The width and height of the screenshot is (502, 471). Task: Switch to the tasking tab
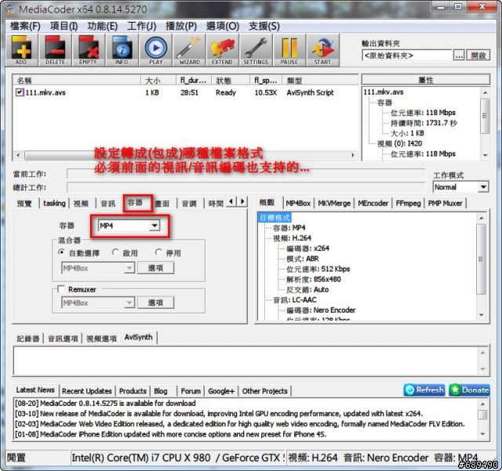point(54,204)
